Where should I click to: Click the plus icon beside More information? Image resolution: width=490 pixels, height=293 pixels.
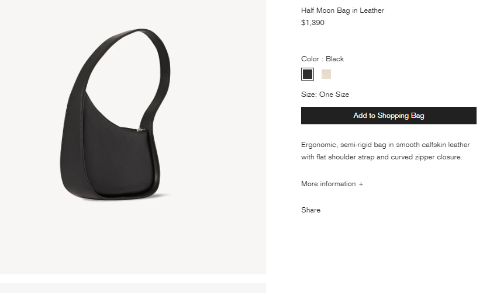click(x=361, y=184)
